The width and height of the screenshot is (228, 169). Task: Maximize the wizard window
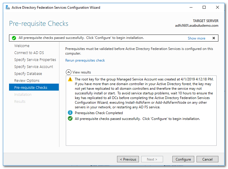tap(204, 8)
